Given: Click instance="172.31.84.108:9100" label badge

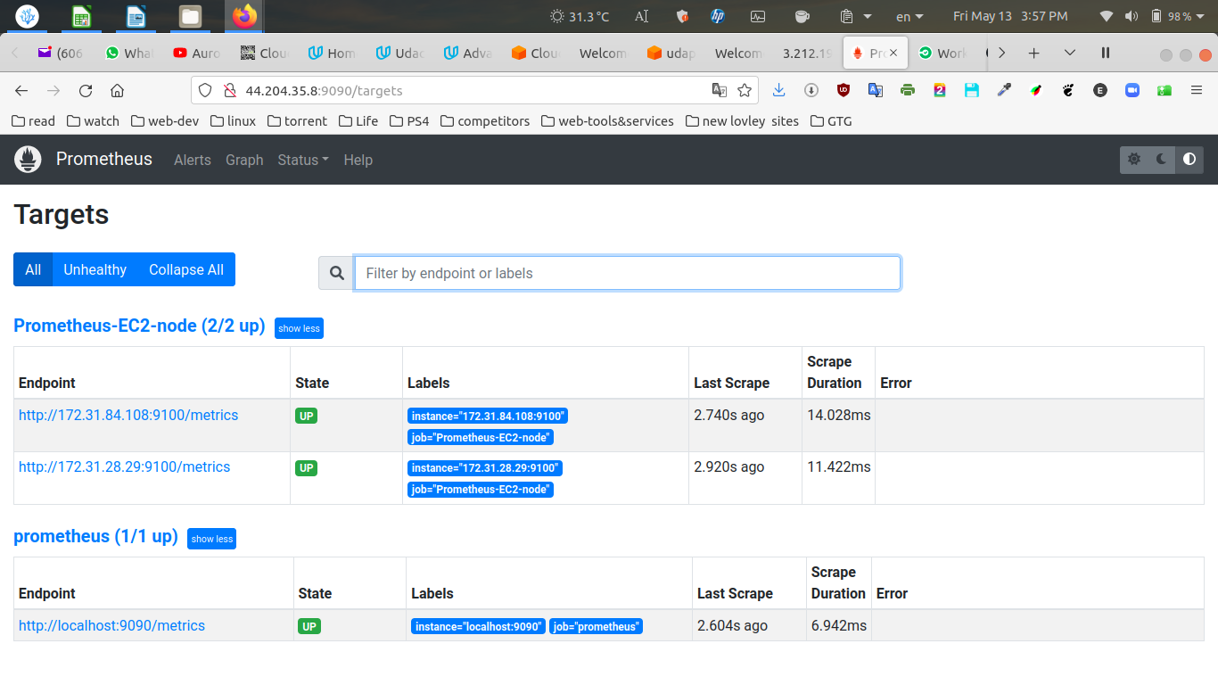Looking at the screenshot, I should [x=488, y=417].
